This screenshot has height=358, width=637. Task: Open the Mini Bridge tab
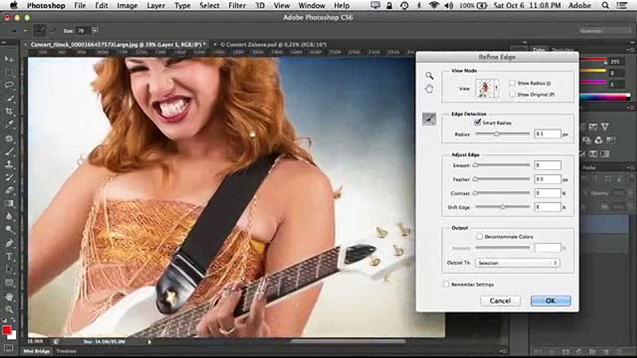click(x=37, y=351)
